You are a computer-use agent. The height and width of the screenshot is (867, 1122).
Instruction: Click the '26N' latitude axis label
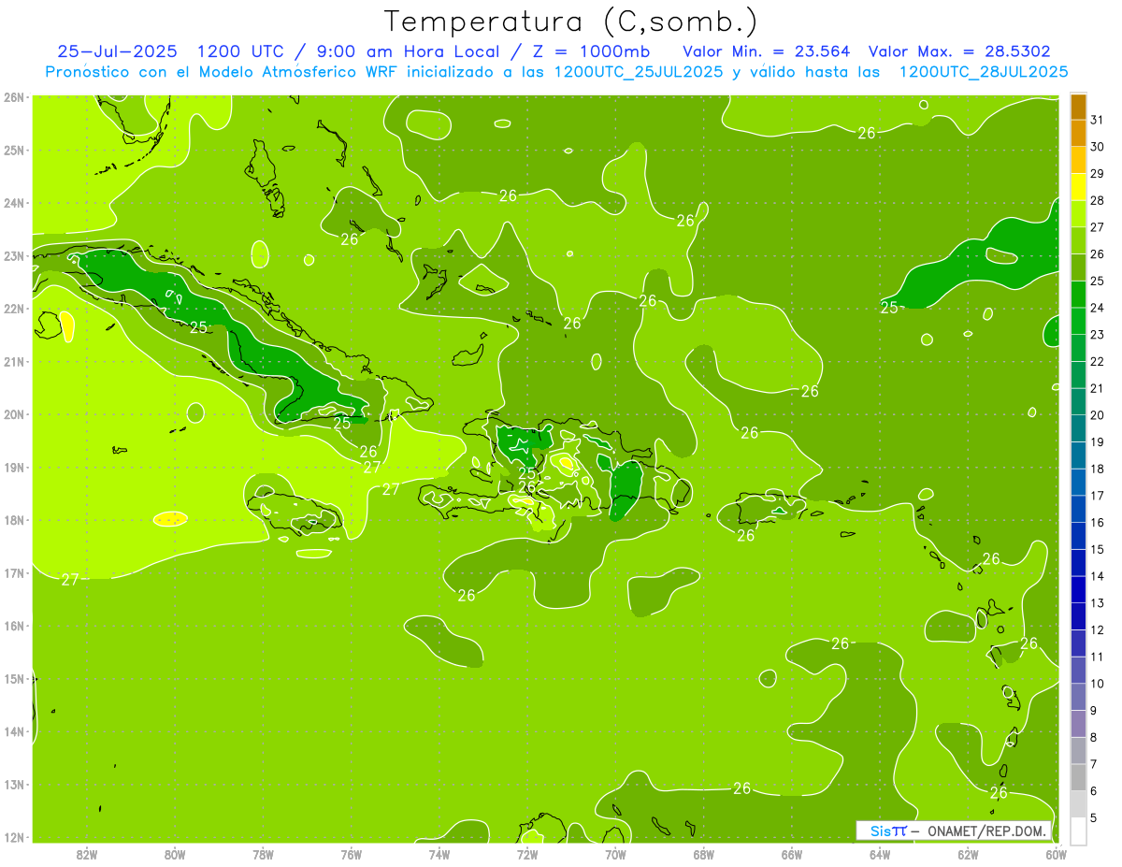coord(13,97)
